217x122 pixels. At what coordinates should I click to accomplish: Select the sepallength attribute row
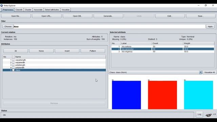[x=54, y=60]
